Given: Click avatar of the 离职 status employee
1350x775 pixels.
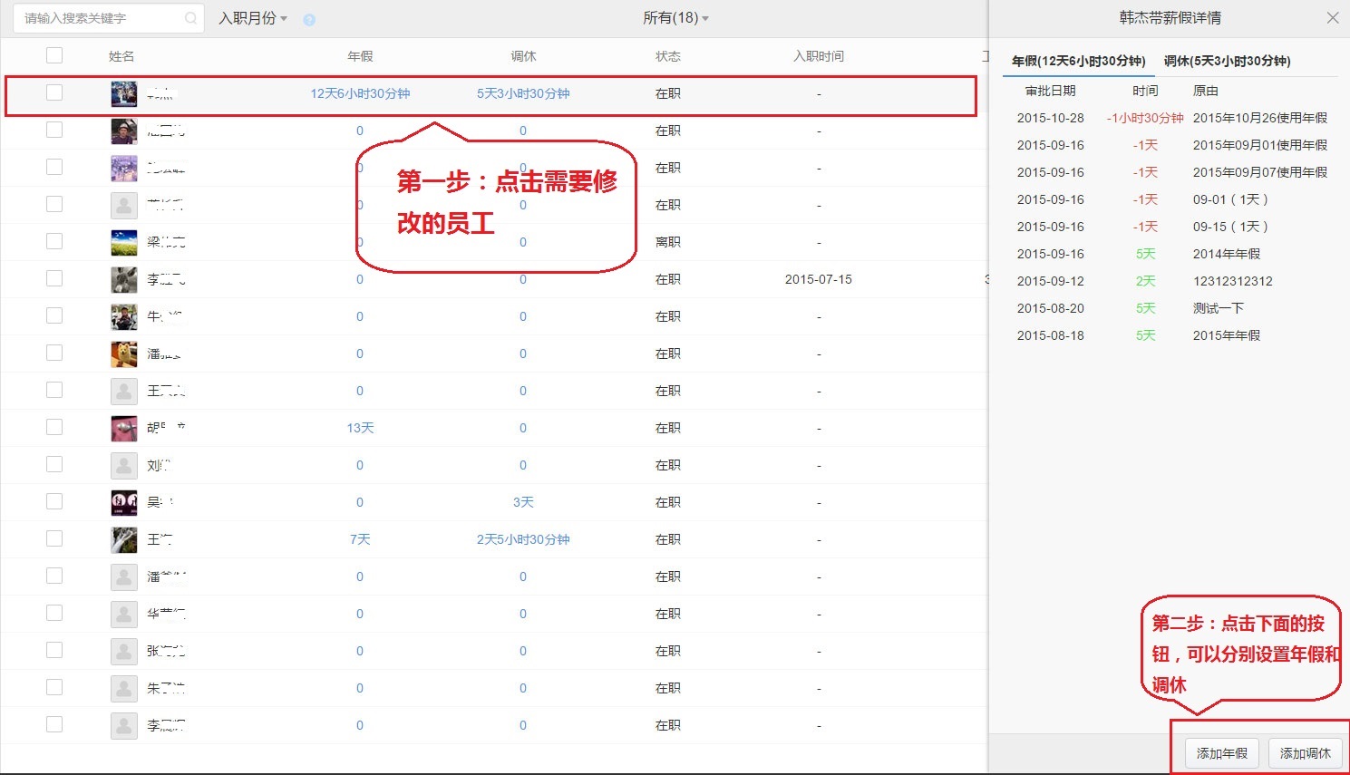Looking at the screenshot, I should 124,242.
